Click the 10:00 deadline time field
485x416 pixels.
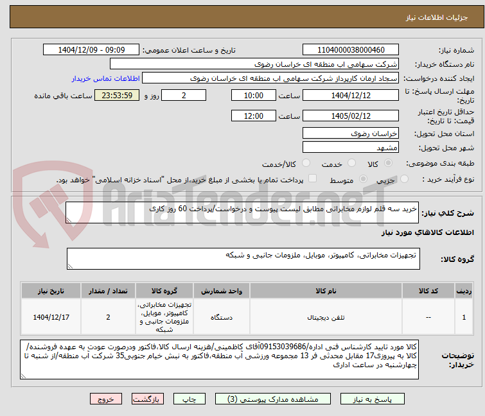pyautogui.click(x=253, y=95)
